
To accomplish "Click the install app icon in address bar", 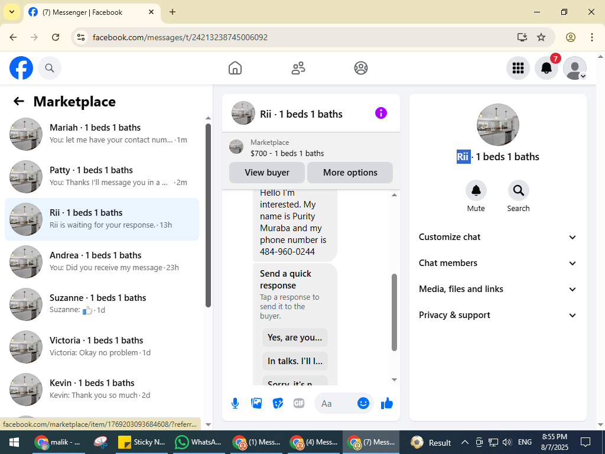I will coord(522,37).
